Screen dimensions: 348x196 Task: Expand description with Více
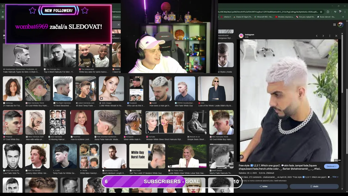[x=335, y=177]
